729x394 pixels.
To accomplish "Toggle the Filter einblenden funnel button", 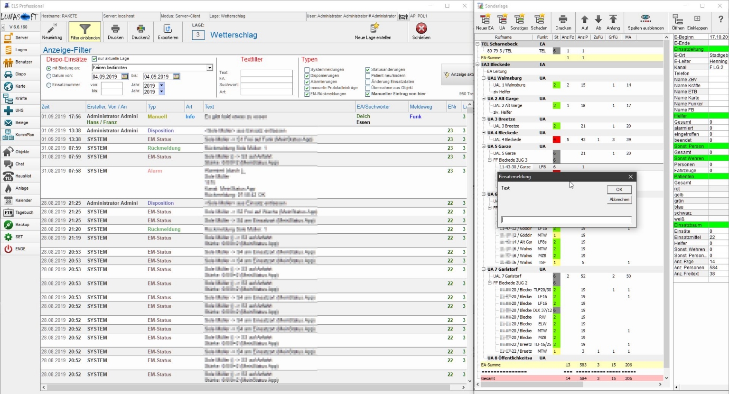I will pyautogui.click(x=85, y=31).
